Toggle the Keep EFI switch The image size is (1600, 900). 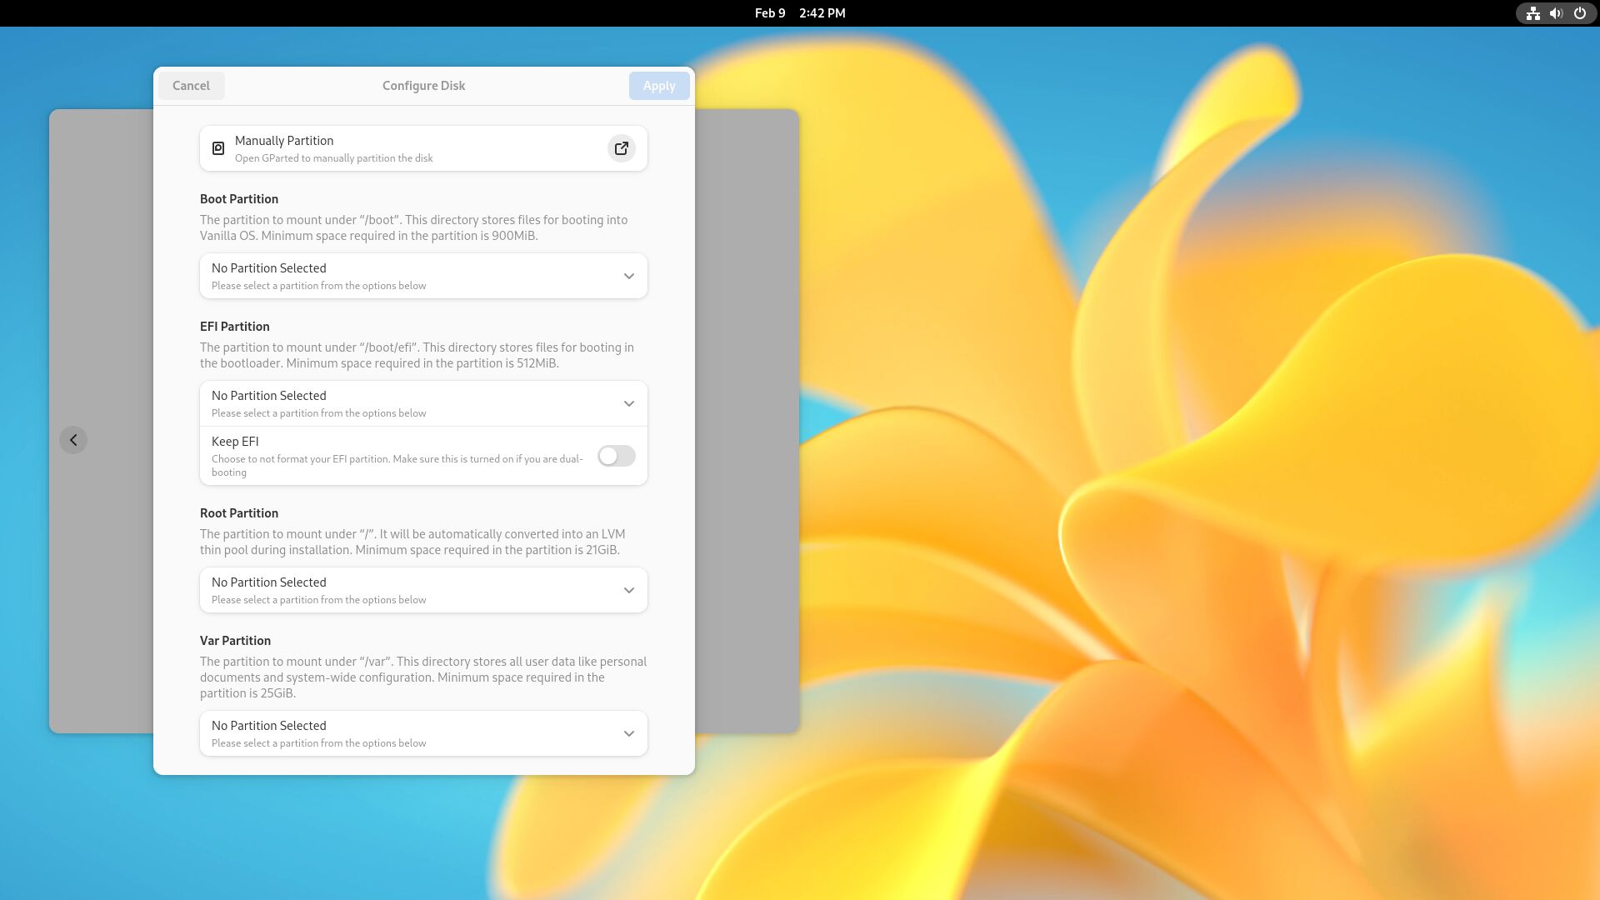click(617, 456)
